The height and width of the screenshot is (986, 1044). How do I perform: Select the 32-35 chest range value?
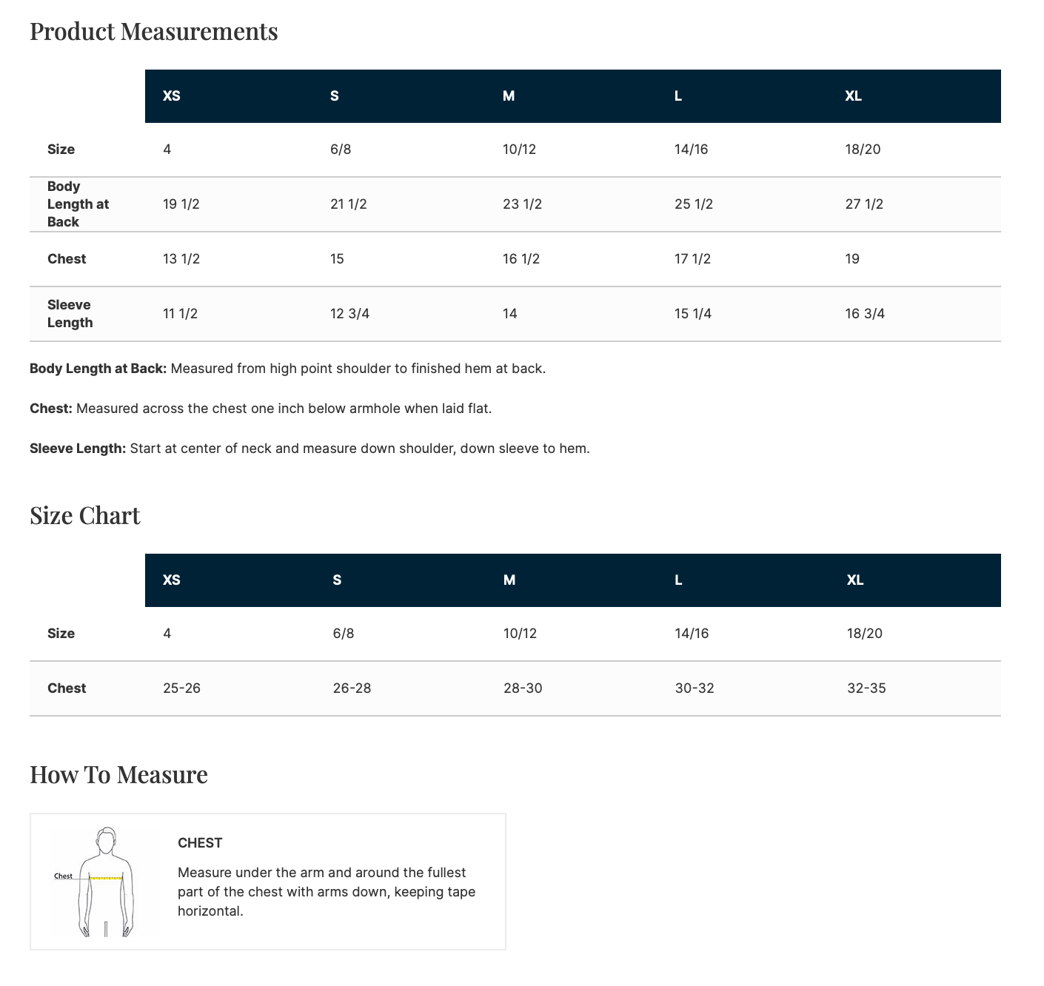click(866, 688)
